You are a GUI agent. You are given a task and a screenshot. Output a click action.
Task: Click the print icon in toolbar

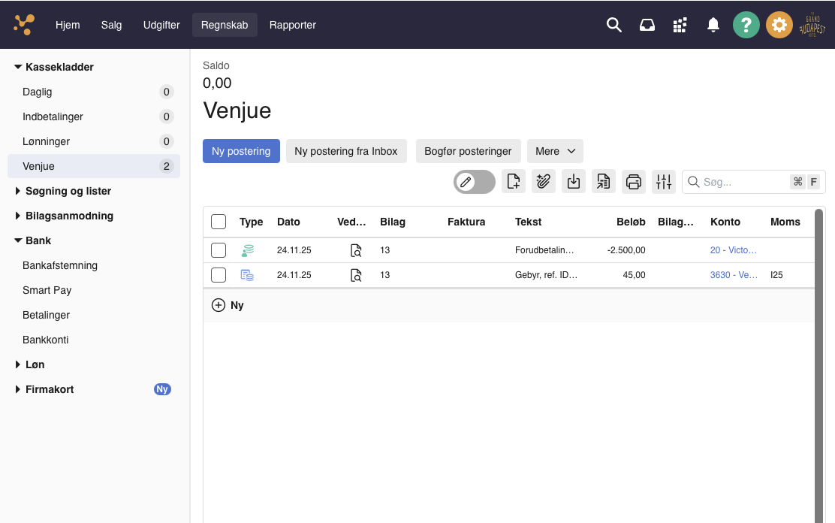pyautogui.click(x=633, y=181)
